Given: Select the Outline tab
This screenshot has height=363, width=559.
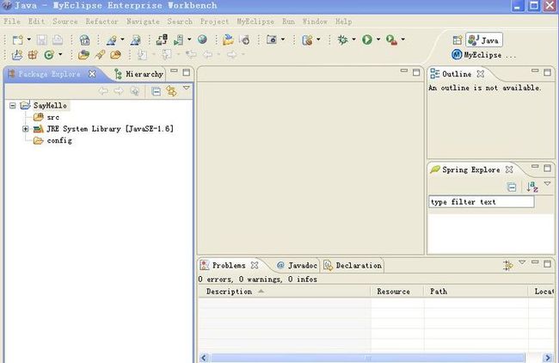Looking at the screenshot, I should pyautogui.click(x=457, y=74).
